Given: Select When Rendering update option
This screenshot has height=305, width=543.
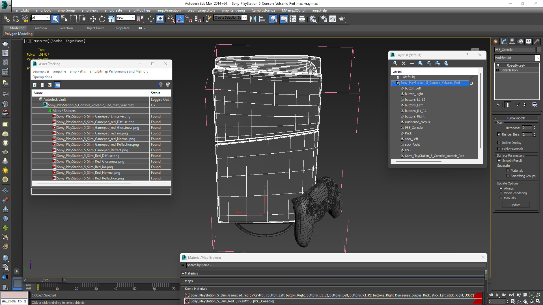Looking at the screenshot, I should 501,193.
